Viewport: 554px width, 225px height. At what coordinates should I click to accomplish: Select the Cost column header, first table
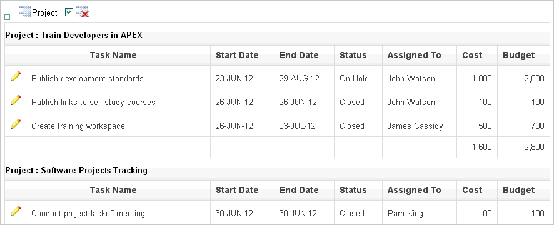[472, 55]
